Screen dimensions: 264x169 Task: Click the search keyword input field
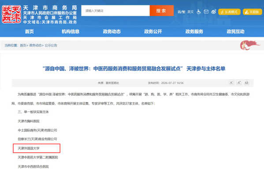click(x=115, y=11)
